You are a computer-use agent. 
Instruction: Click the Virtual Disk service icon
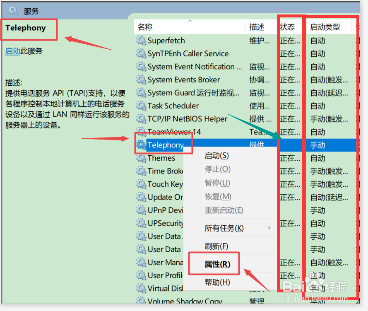point(141,288)
